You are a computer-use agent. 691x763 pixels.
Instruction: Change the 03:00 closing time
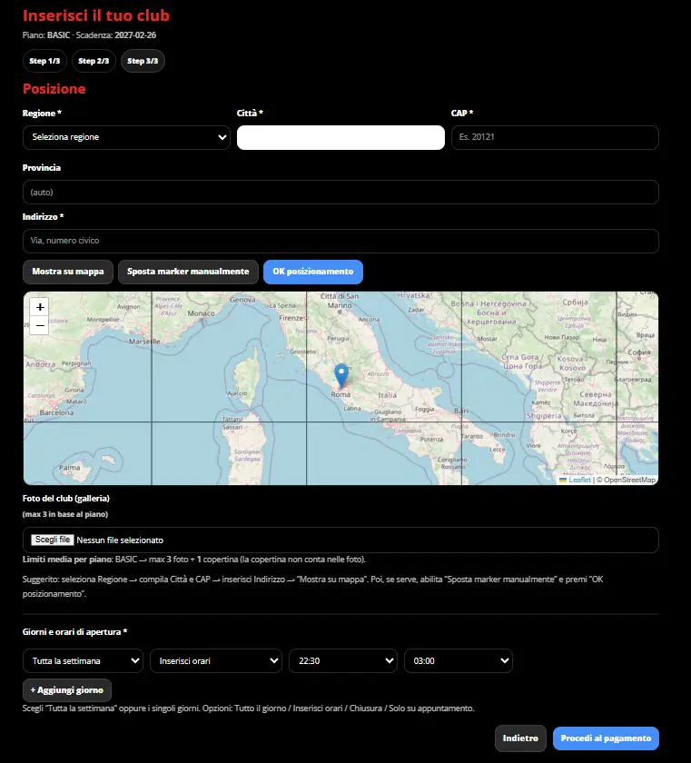coord(458,660)
